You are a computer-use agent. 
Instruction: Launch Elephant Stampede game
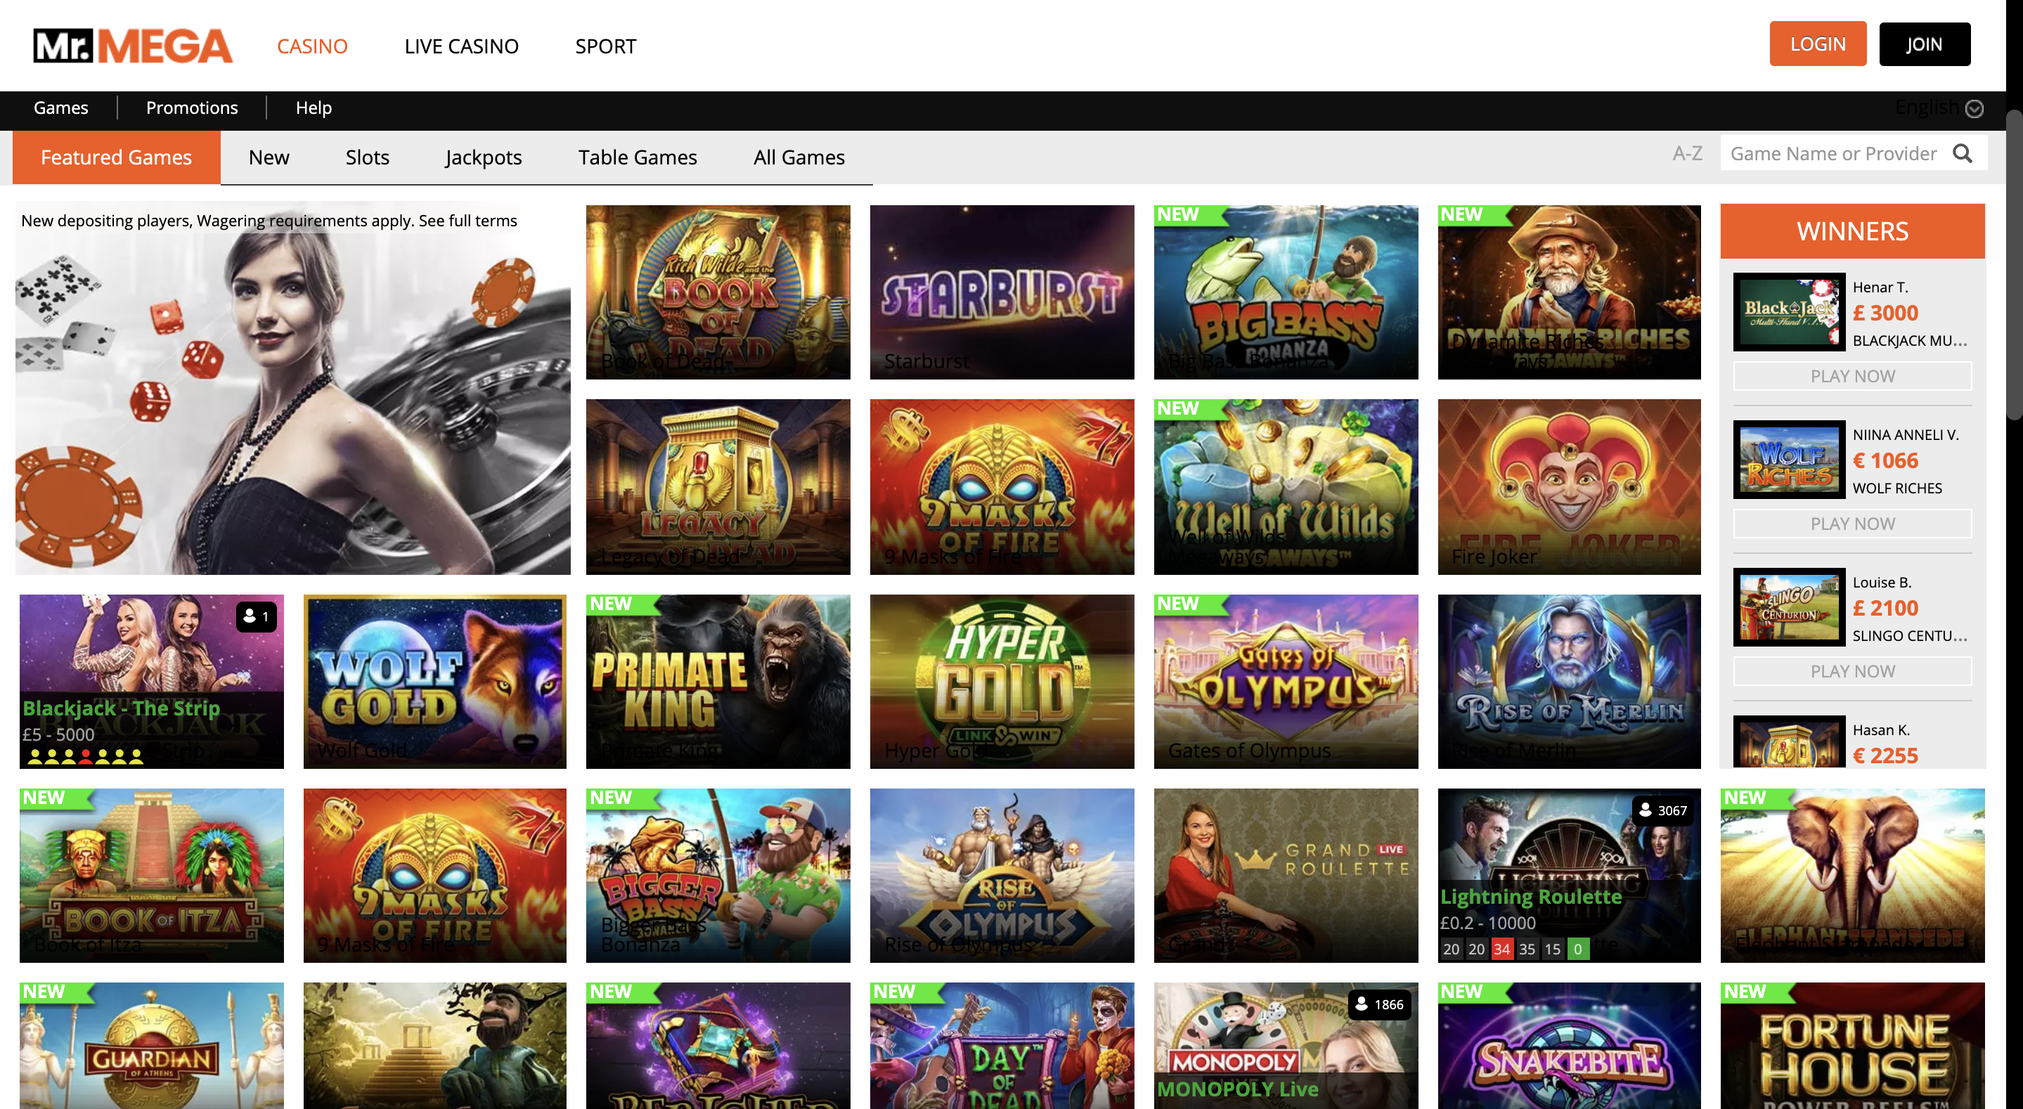pyautogui.click(x=1853, y=875)
